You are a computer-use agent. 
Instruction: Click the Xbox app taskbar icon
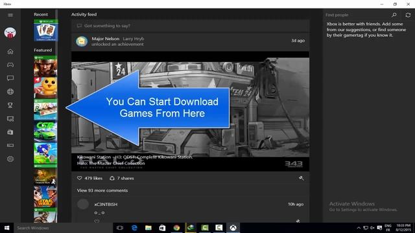tap(233, 228)
